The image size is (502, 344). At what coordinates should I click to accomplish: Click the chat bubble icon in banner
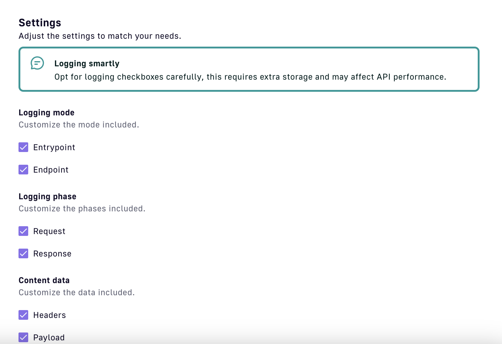click(x=37, y=63)
